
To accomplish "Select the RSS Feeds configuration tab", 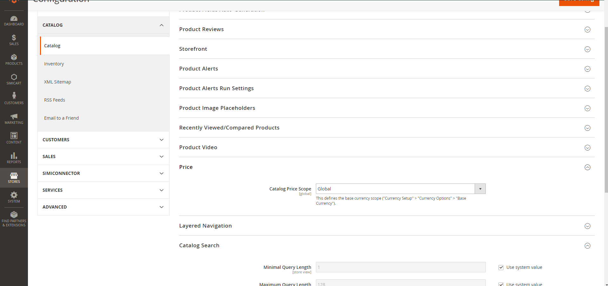I will [x=105, y=100].
